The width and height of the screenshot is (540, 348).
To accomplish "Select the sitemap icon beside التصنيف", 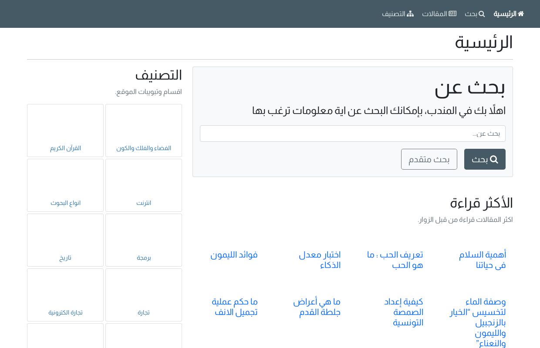I will (410, 13).
